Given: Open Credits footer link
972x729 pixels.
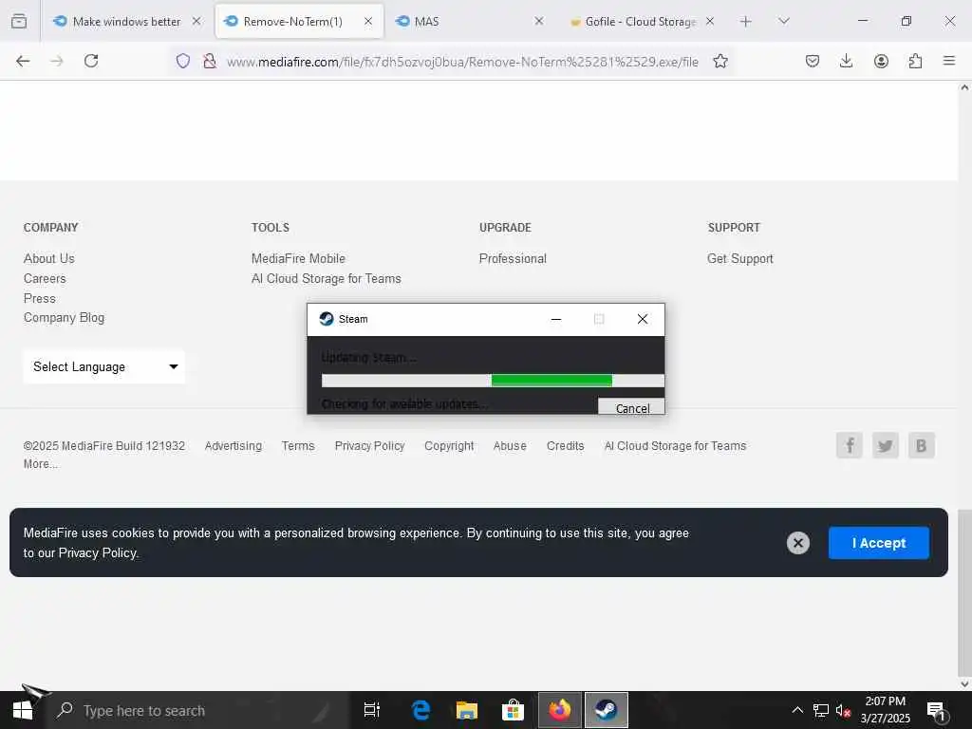Looking at the screenshot, I should (x=566, y=446).
